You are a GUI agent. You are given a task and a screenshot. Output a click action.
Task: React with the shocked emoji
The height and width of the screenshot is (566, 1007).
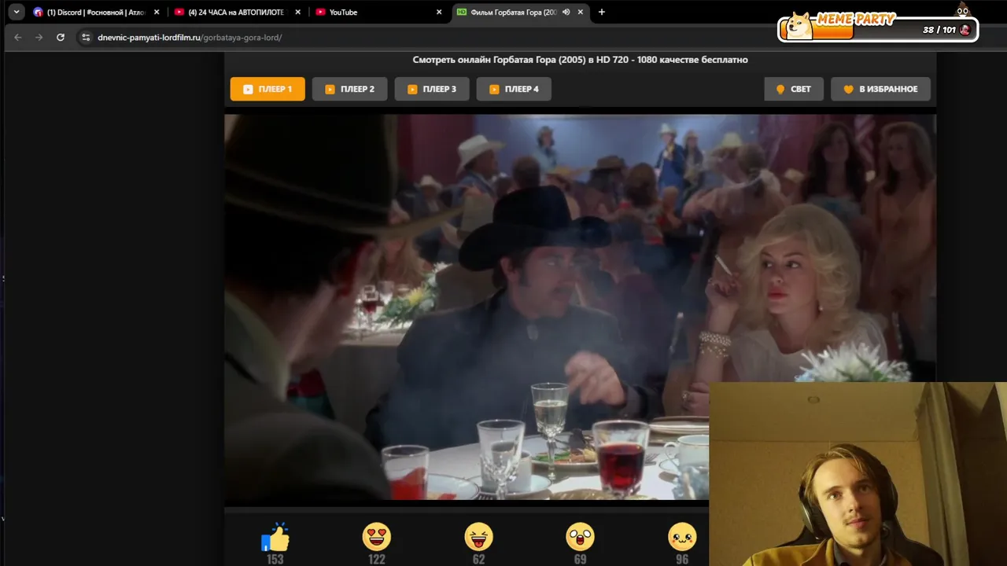(580, 537)
